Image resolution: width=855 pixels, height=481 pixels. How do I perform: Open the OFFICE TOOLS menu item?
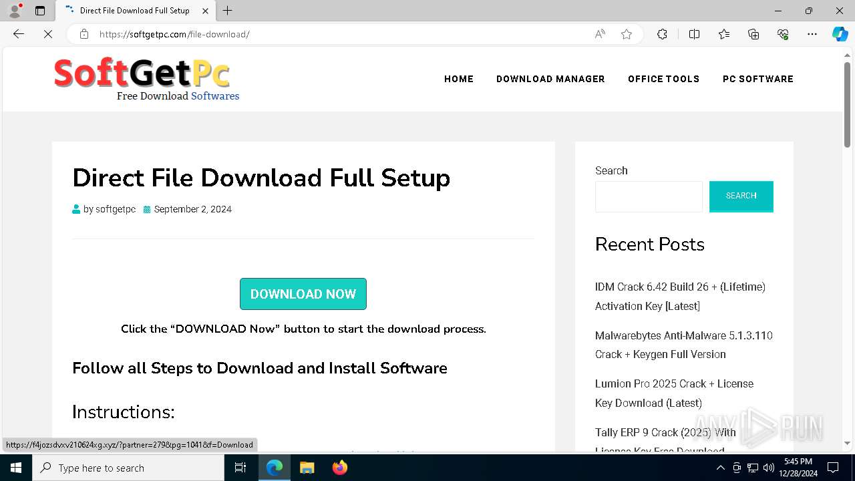pyautogui.click(x=663, y=79)
